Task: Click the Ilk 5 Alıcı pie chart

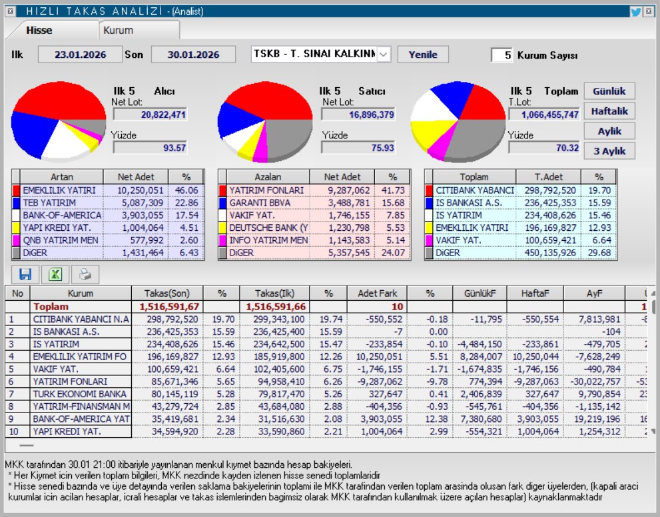Action: (x=59, y=121)
